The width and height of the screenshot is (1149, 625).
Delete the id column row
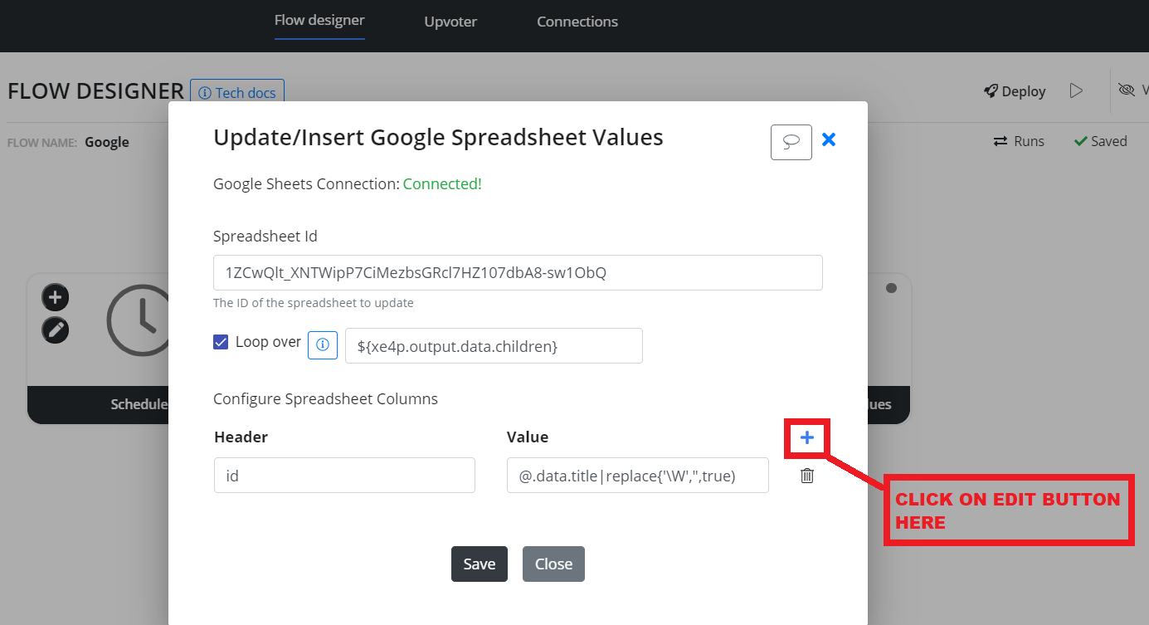(x=806, y=476)
